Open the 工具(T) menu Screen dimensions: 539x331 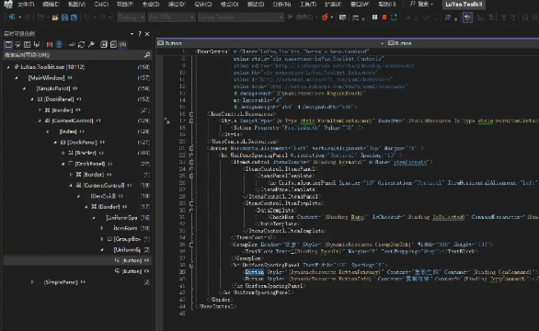[307, 4]
